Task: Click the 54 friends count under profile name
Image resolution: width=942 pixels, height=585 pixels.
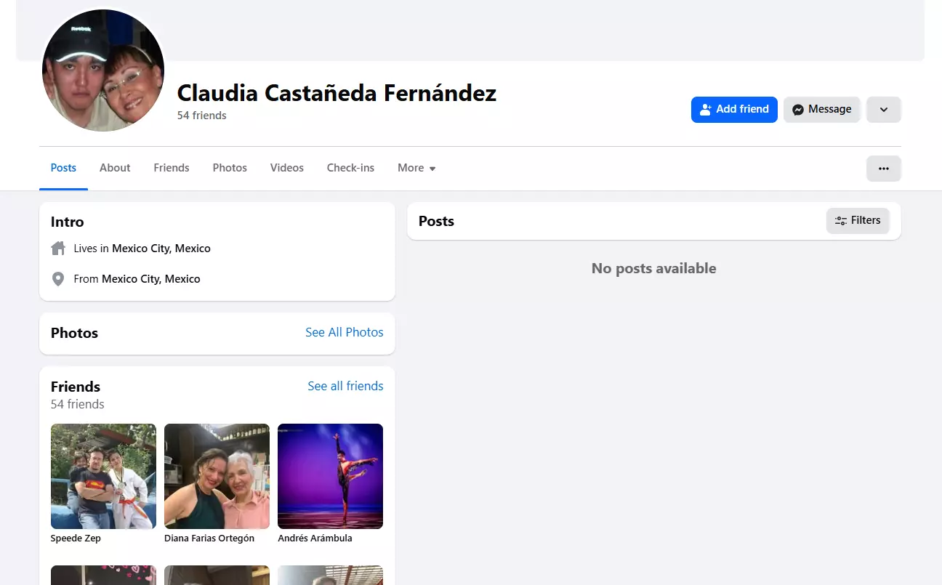Action: 202,116
